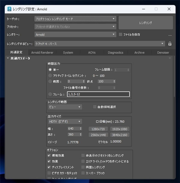Click the 範囲 start value spinner
Image resolution: width=180 pixels, height=183 pixels.
pyautogui.click(x=84, y=81)
